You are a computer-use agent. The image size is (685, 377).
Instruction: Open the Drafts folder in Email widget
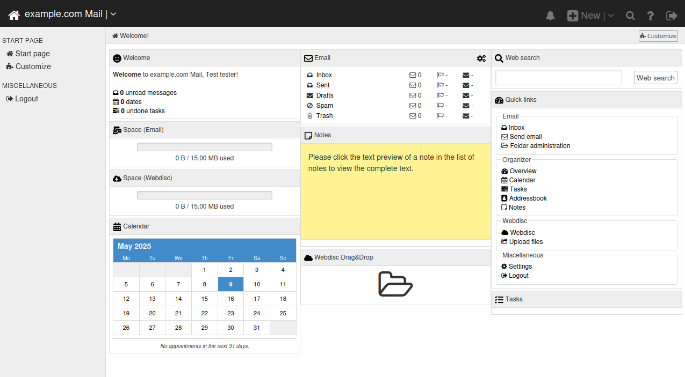point(325,95)
